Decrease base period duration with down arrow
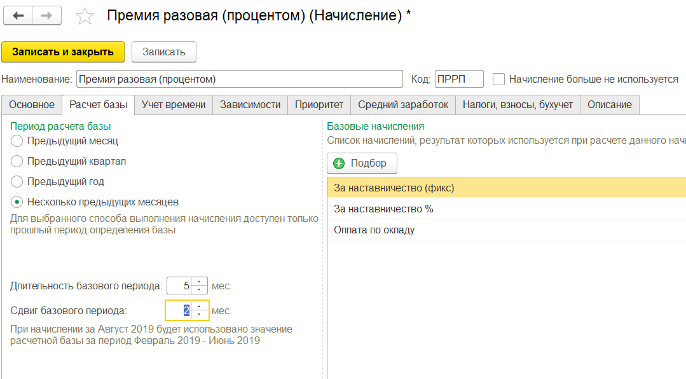This screenshot has width=686, height=379. point(199,290)
